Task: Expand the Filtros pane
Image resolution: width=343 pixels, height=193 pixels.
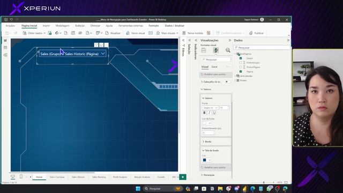Action: 183,40
